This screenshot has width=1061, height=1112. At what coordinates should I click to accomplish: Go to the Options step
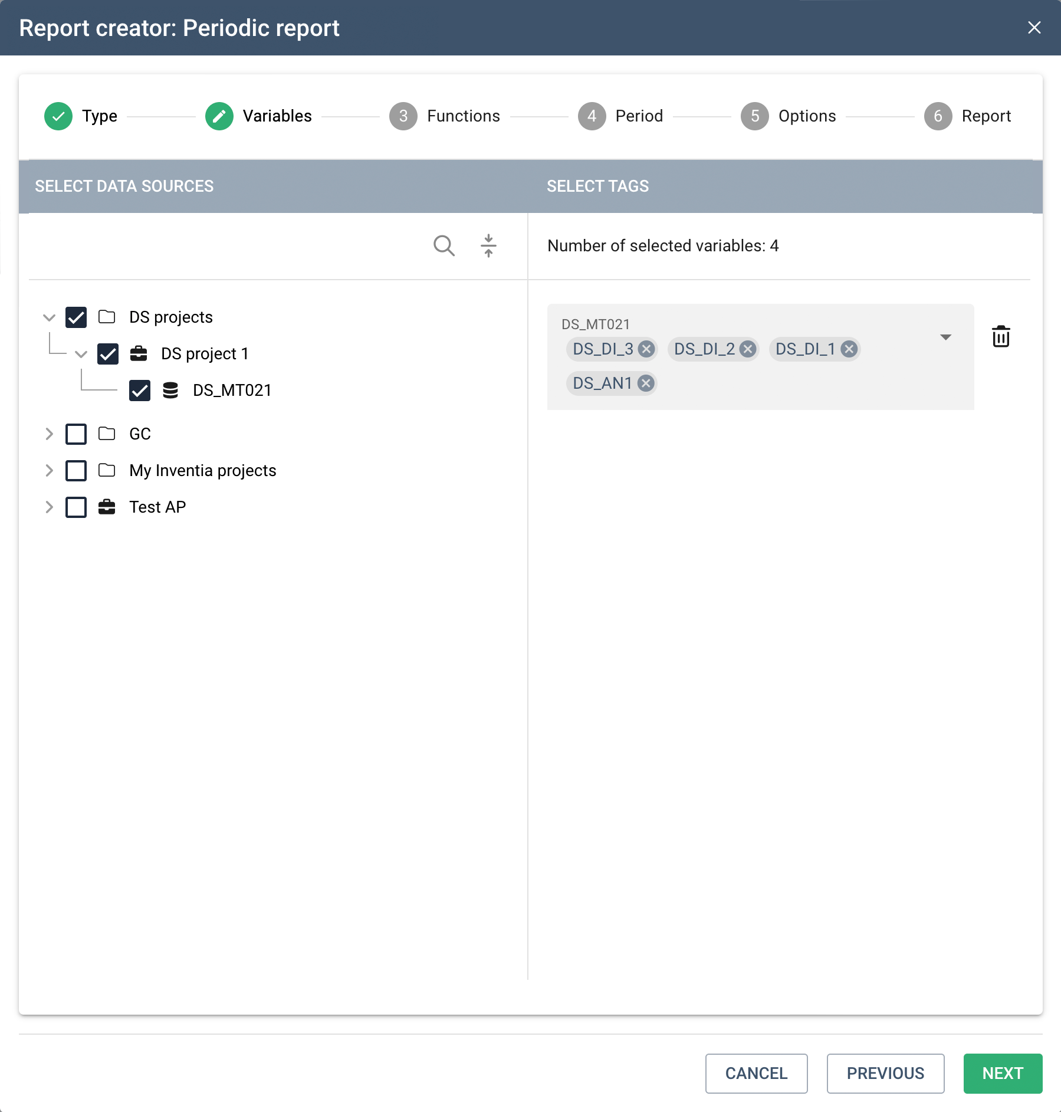coord(789,116)
